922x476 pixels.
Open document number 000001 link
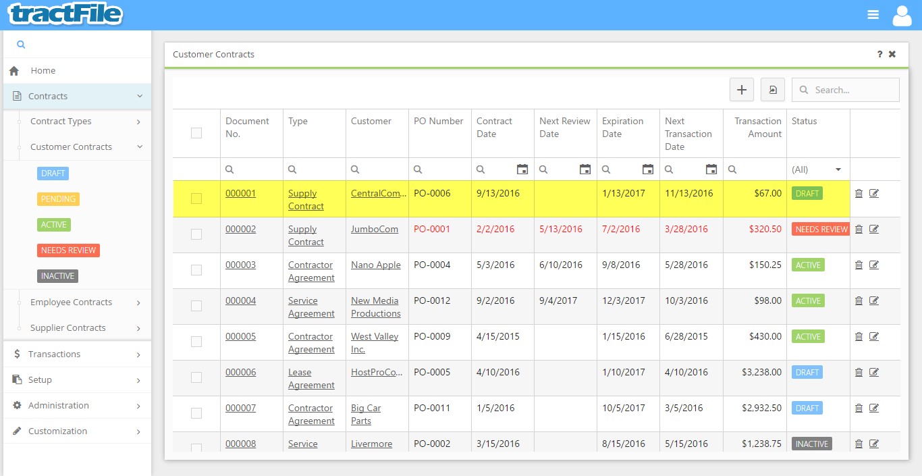(240, 193)
